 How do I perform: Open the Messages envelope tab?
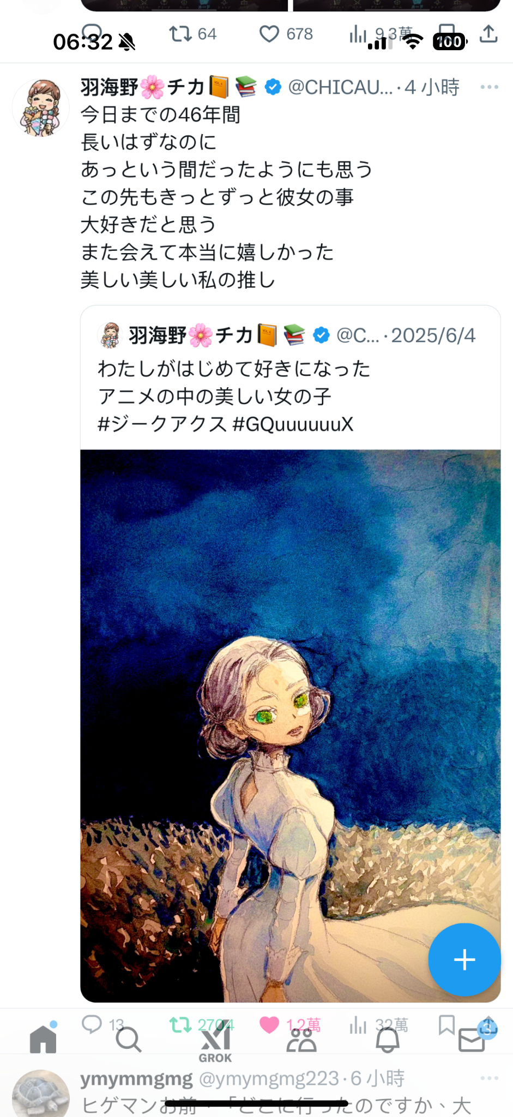[x=472, y=1040]
